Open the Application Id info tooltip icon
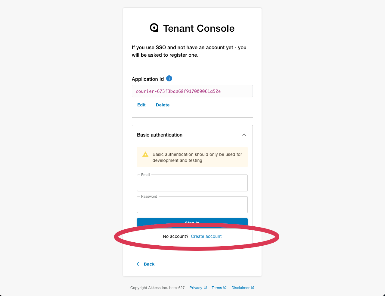This screenshot has width=385, height=296. click(x=169, y=78)
